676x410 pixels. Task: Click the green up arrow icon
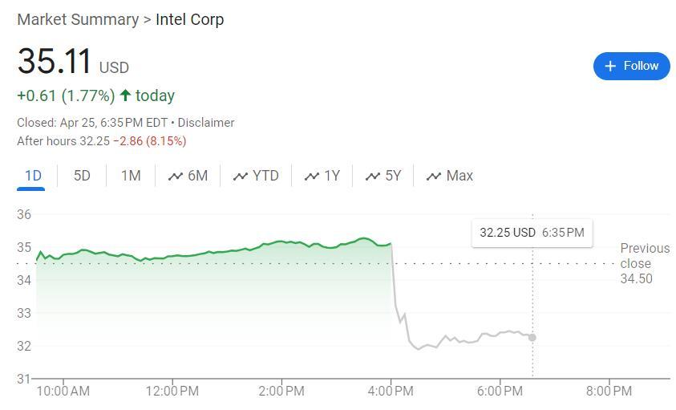125,95
